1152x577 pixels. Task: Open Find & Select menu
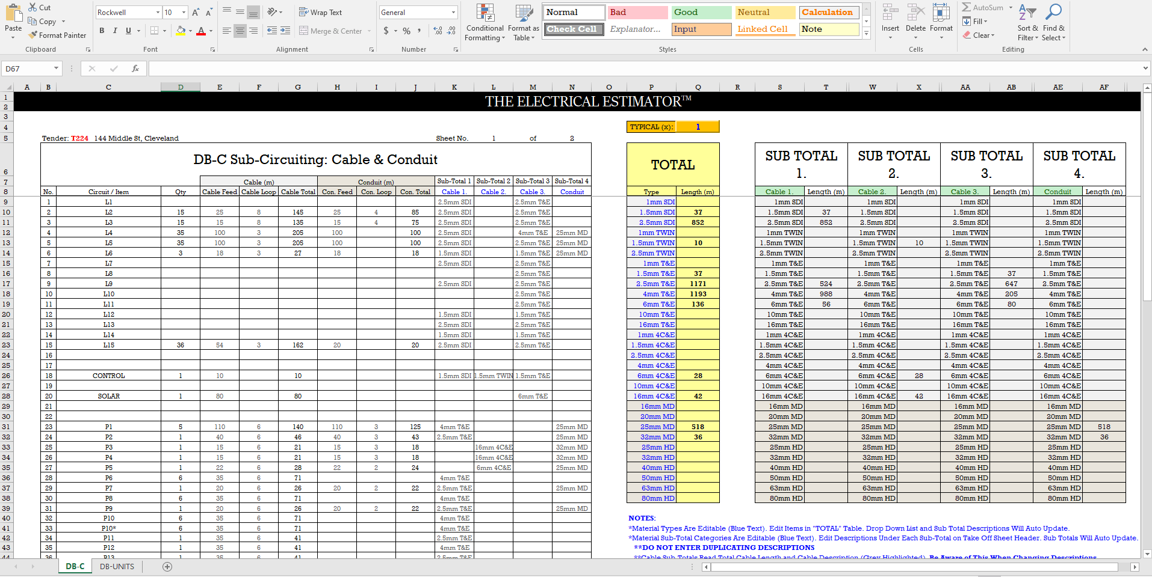tap(1053, 22)
